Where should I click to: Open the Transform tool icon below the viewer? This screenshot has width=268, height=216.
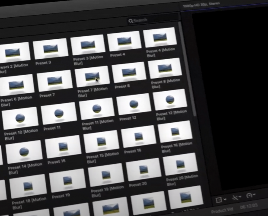219,200
